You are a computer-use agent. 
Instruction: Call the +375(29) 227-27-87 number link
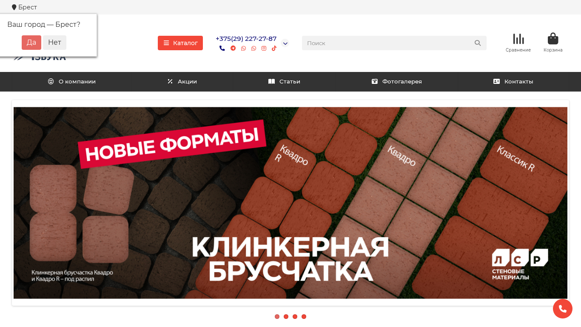click(x=246, y=39)
